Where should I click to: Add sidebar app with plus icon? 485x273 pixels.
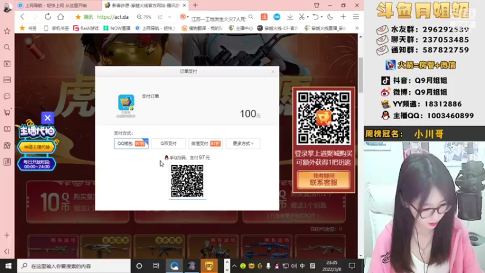pyautogui.click(x=7, y=235)
